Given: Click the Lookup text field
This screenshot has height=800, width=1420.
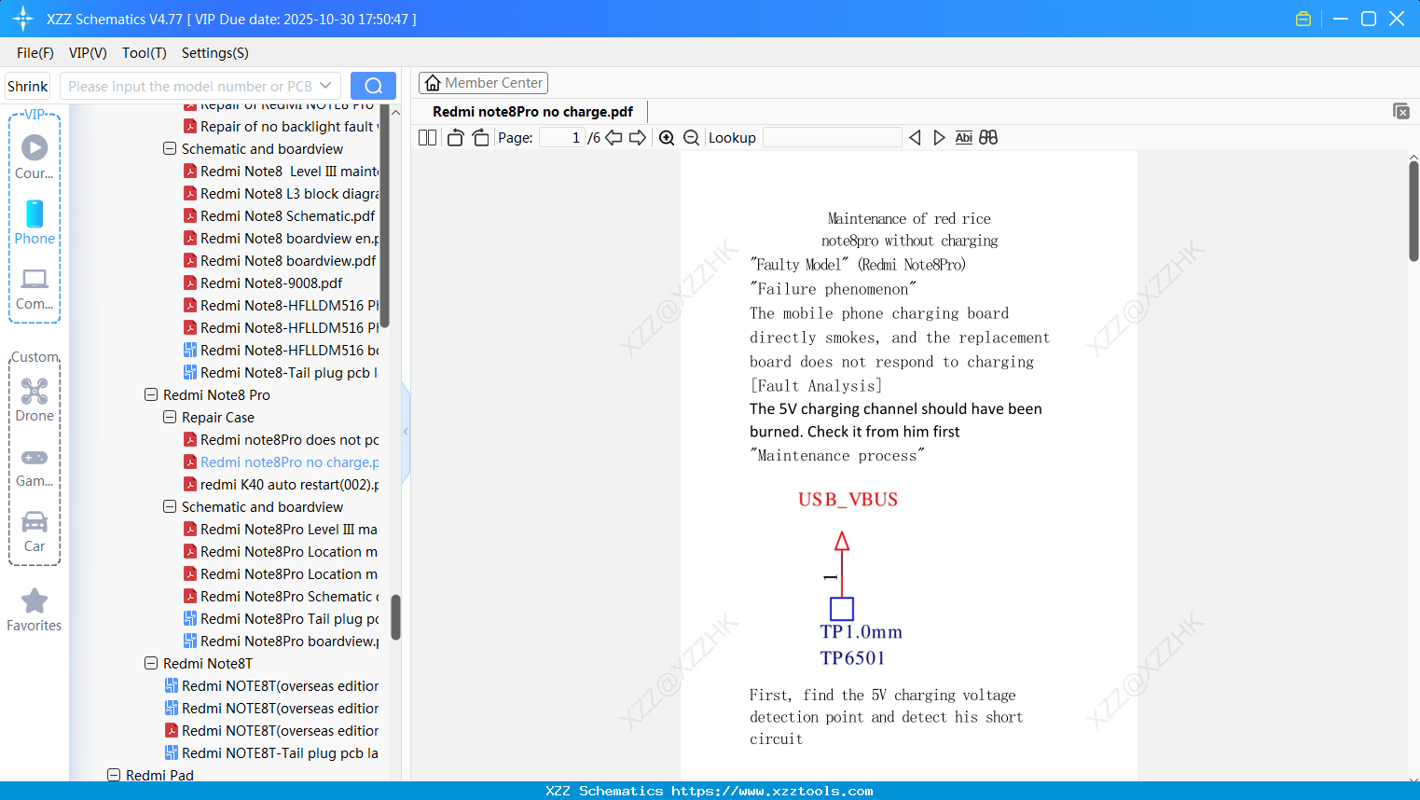Looking at the screenshot, I should coord(833,137).
